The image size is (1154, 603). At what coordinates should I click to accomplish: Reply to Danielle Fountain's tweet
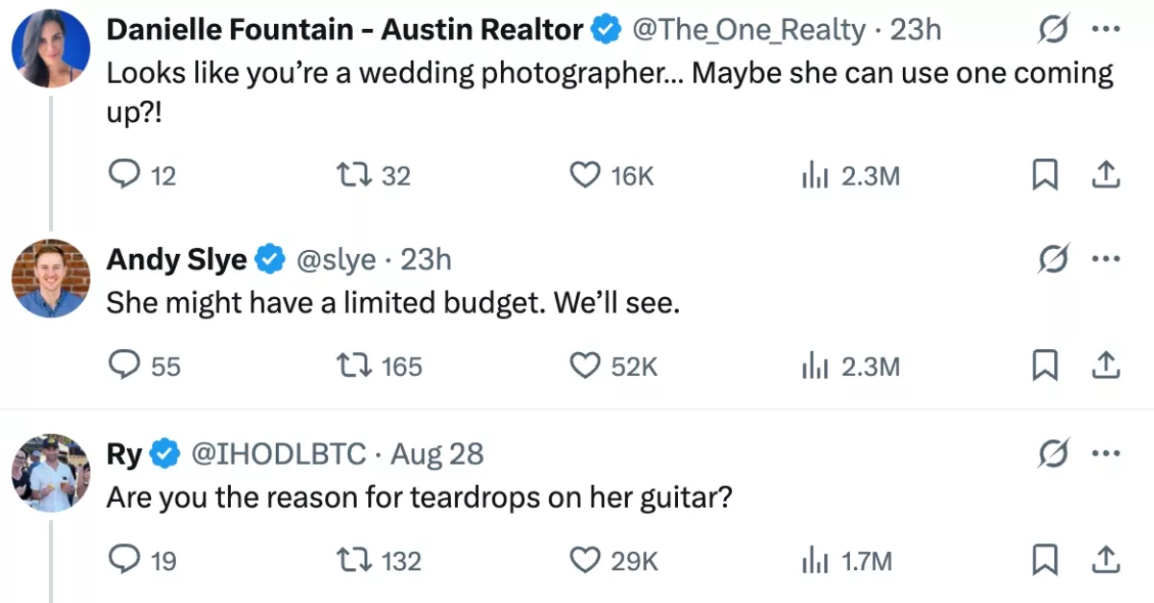coord(123,175)
